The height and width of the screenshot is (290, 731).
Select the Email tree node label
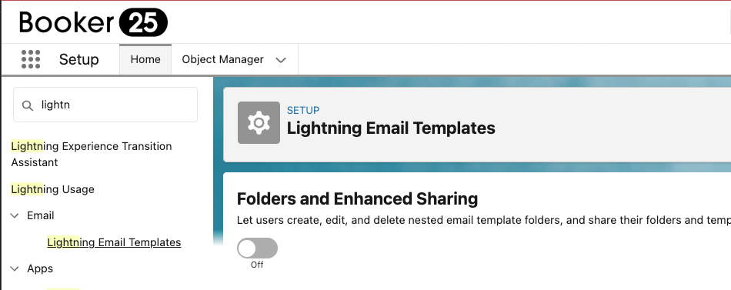[x=41, y=215]
